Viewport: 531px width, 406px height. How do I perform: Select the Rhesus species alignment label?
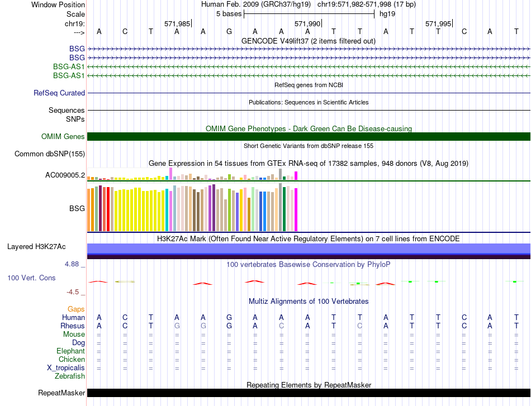[73, 326]
